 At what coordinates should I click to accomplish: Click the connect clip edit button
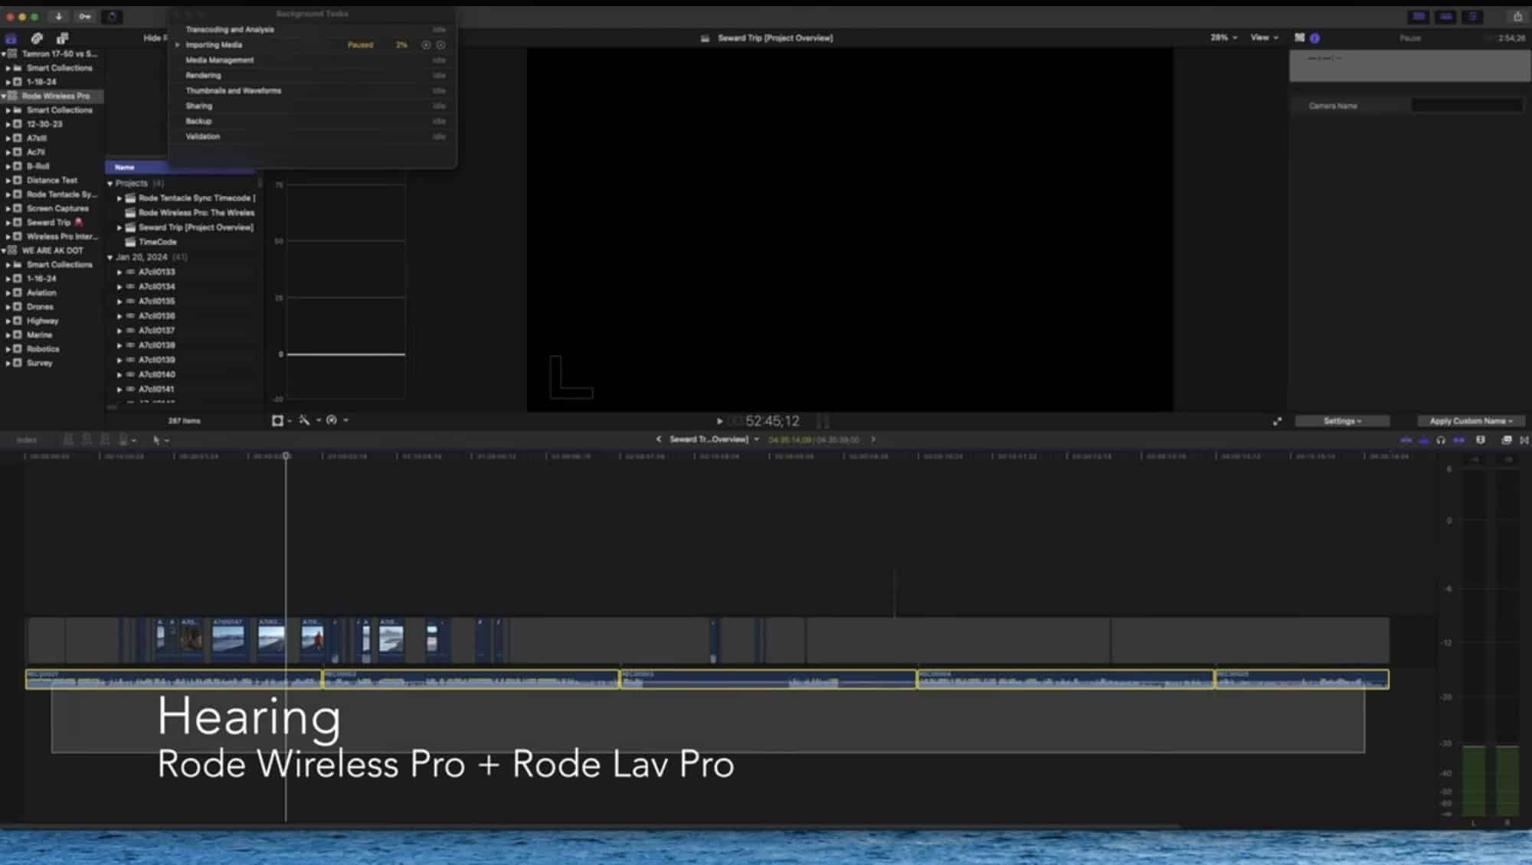tap(68, 440)
